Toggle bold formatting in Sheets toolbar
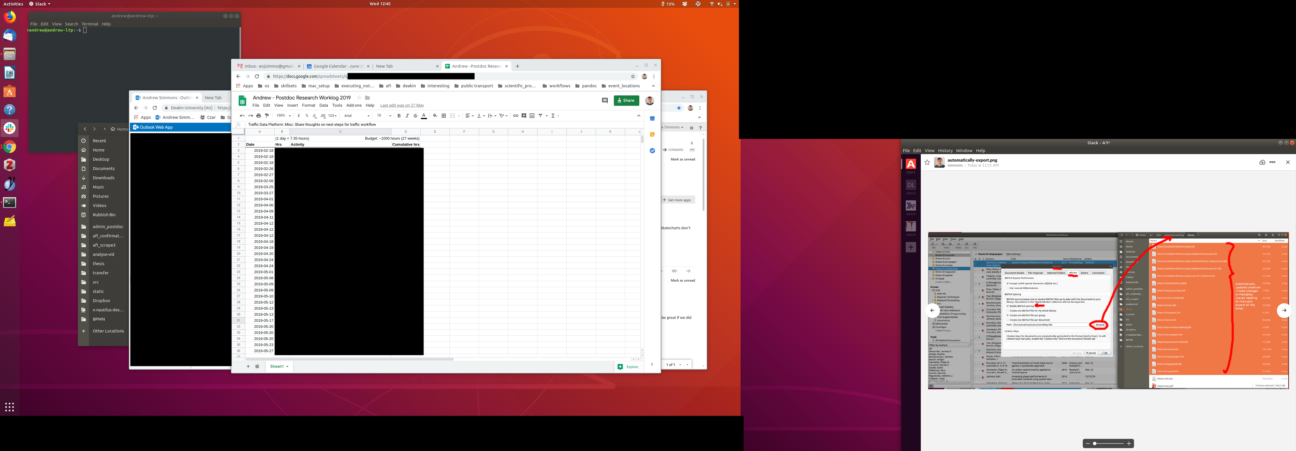This screenshot has height=451, width=1296. click(399, 116)
